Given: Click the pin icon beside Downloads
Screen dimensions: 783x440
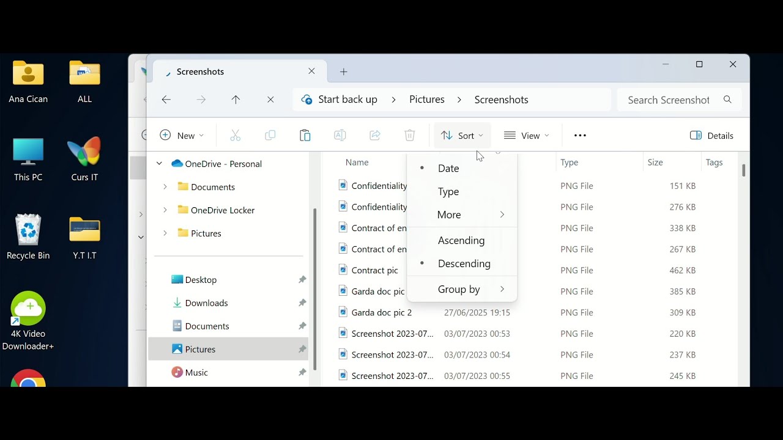Looking at the screenshot, I should click(302, 302).
